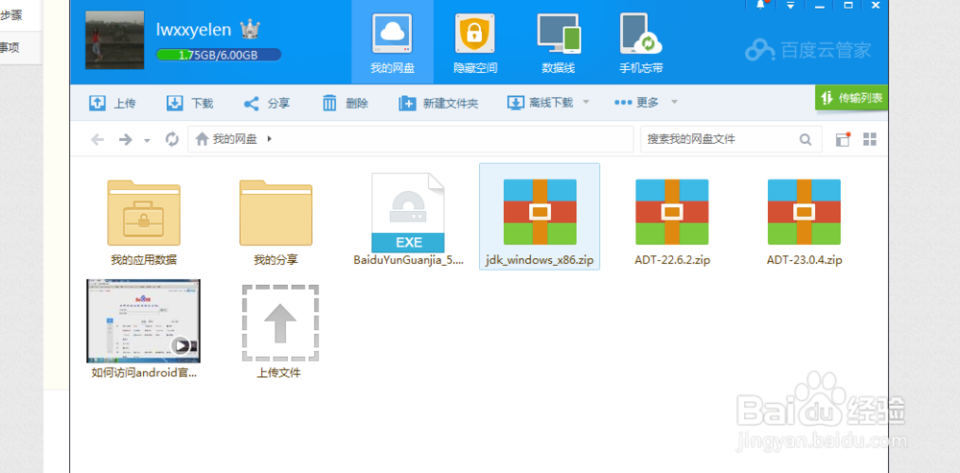
Task: Click the window-with-red-dot icon beside search
Action: [843, 139]
